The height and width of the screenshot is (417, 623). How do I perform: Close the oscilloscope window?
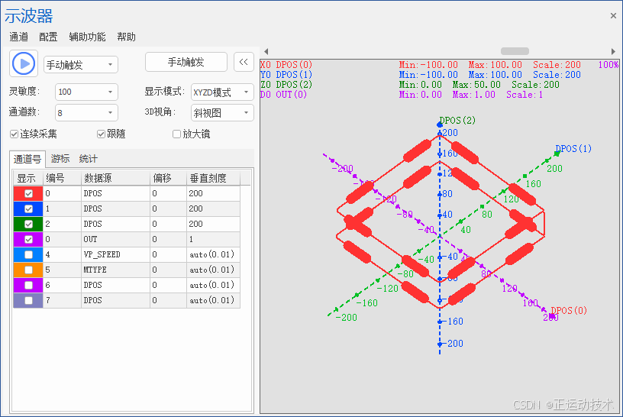click(x=613, y=15)
